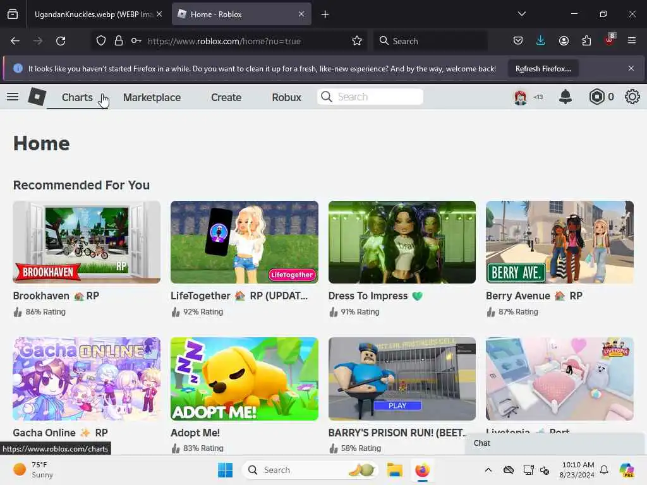Open the Create menu item
Screen dimensions: 647x485
[226, 97]
